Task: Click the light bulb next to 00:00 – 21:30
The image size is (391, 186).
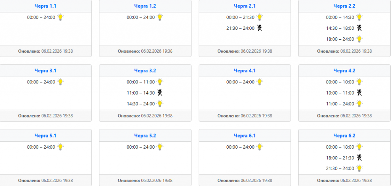Action: coord(260,17)
